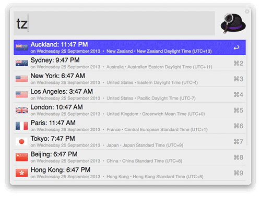
Task: Select the London: 10:47 AM result
Action: click(129, 110)
